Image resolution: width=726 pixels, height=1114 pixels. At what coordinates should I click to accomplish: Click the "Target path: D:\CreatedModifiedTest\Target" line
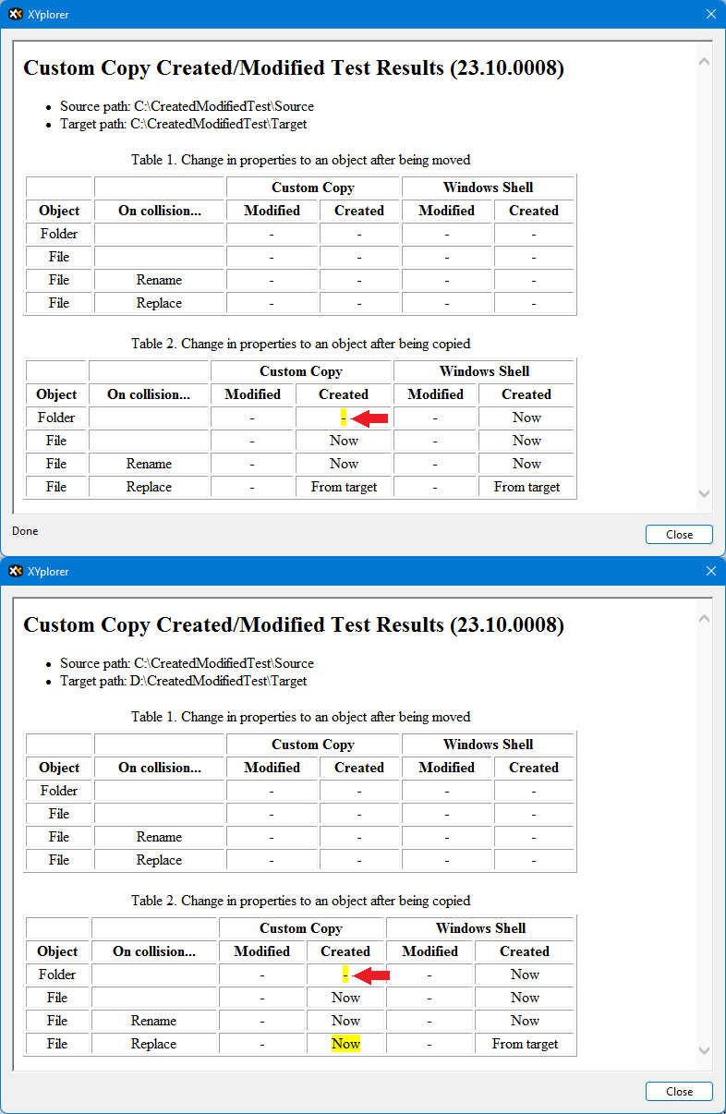(183, 681)
